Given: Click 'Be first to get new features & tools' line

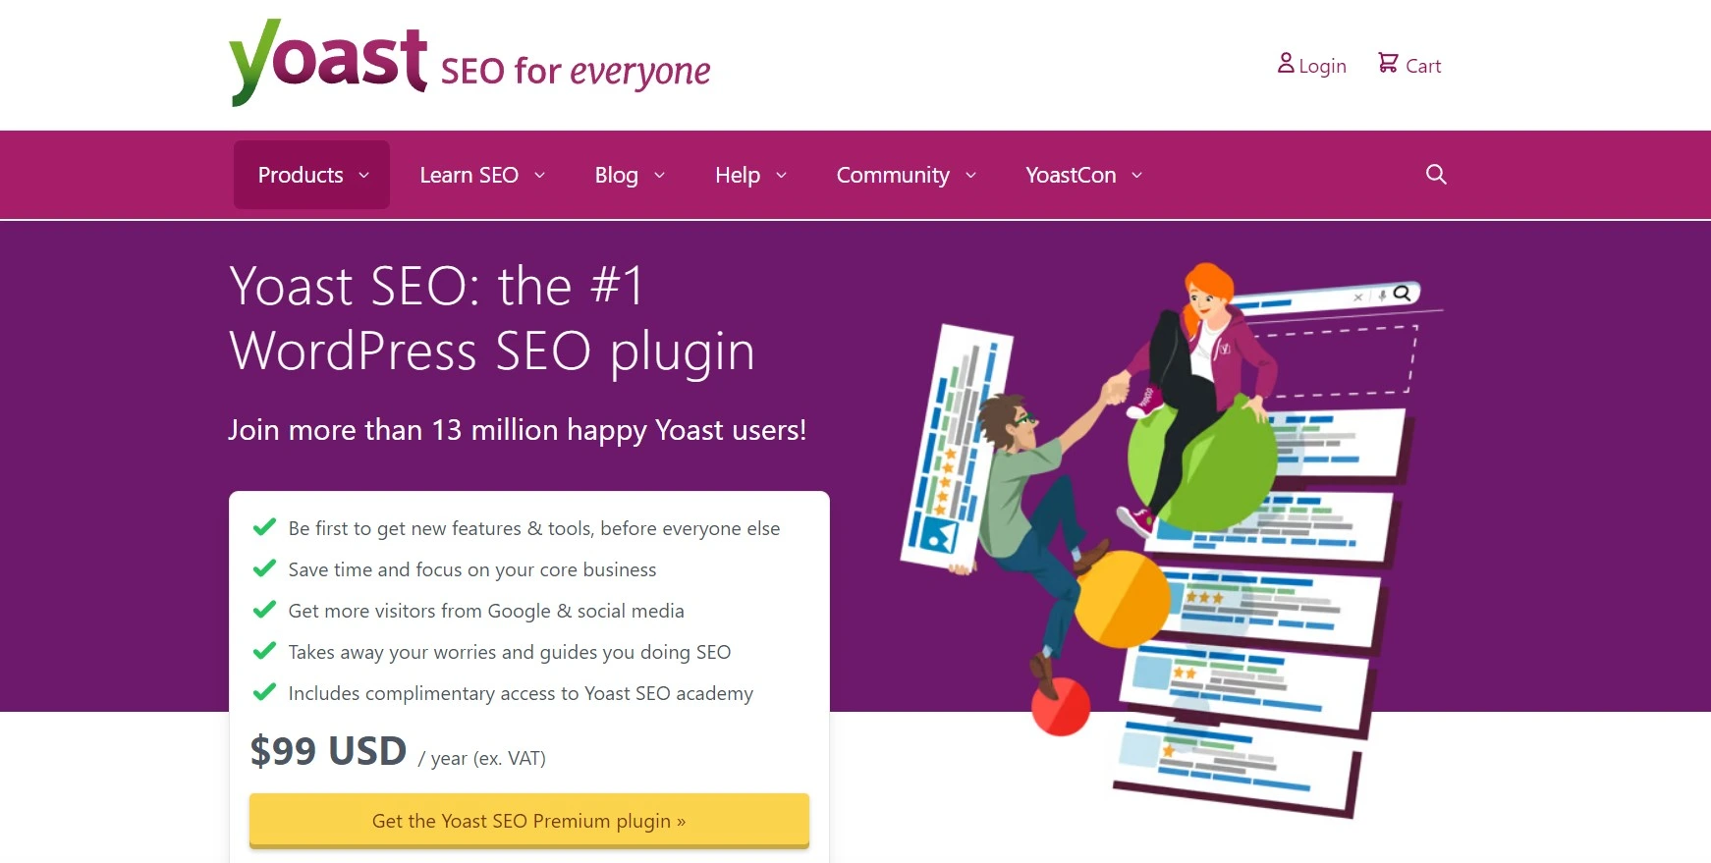Looking at the screenshot, I should point(534,528).
